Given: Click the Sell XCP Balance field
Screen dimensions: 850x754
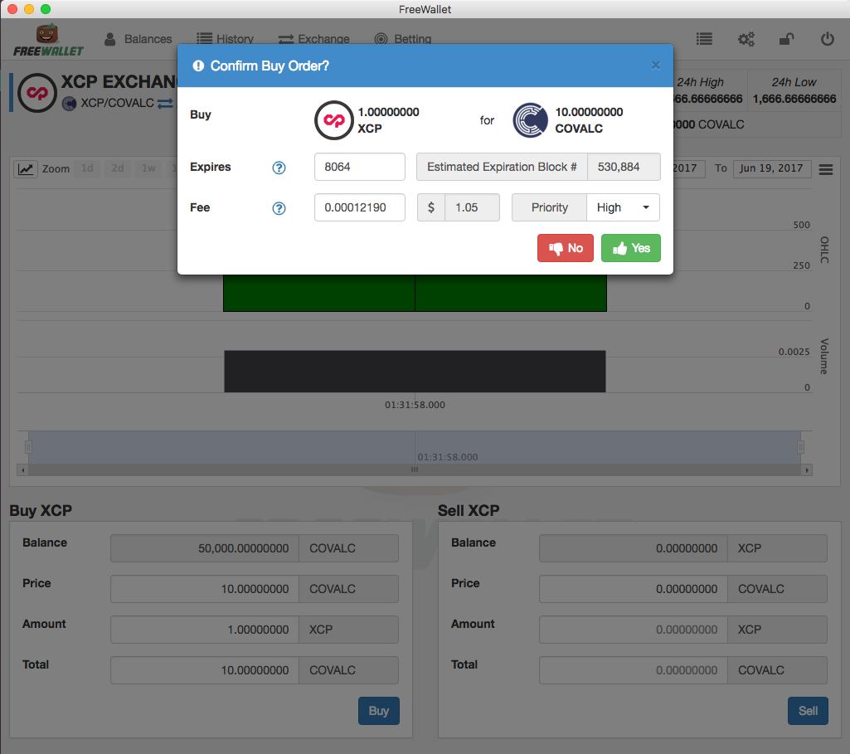Looking at the screenshot, I should (634, 548).
